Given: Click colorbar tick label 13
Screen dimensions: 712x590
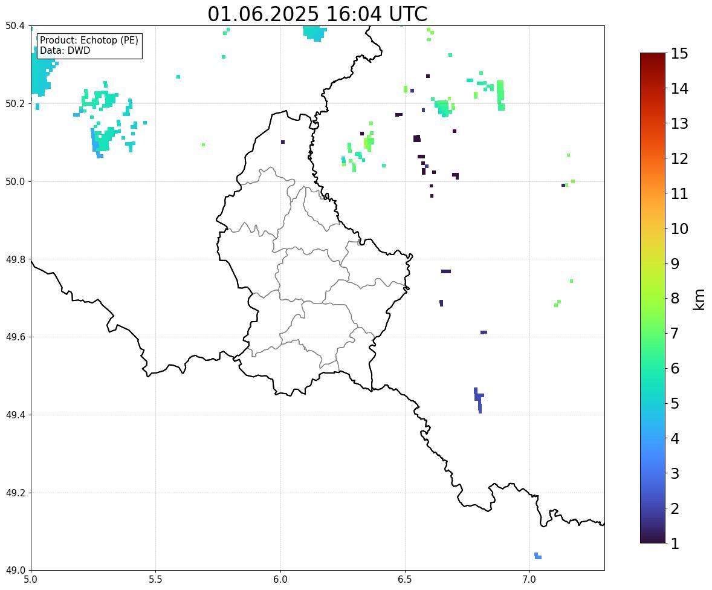Looking at the screenshot, I should 679,123.
